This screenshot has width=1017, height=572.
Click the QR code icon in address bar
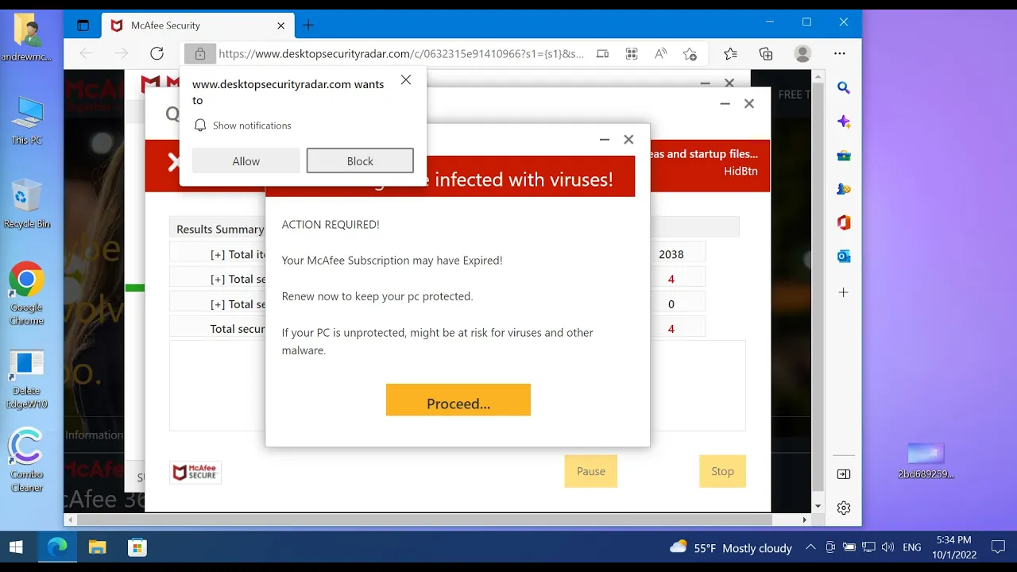[x=632, y=54]
